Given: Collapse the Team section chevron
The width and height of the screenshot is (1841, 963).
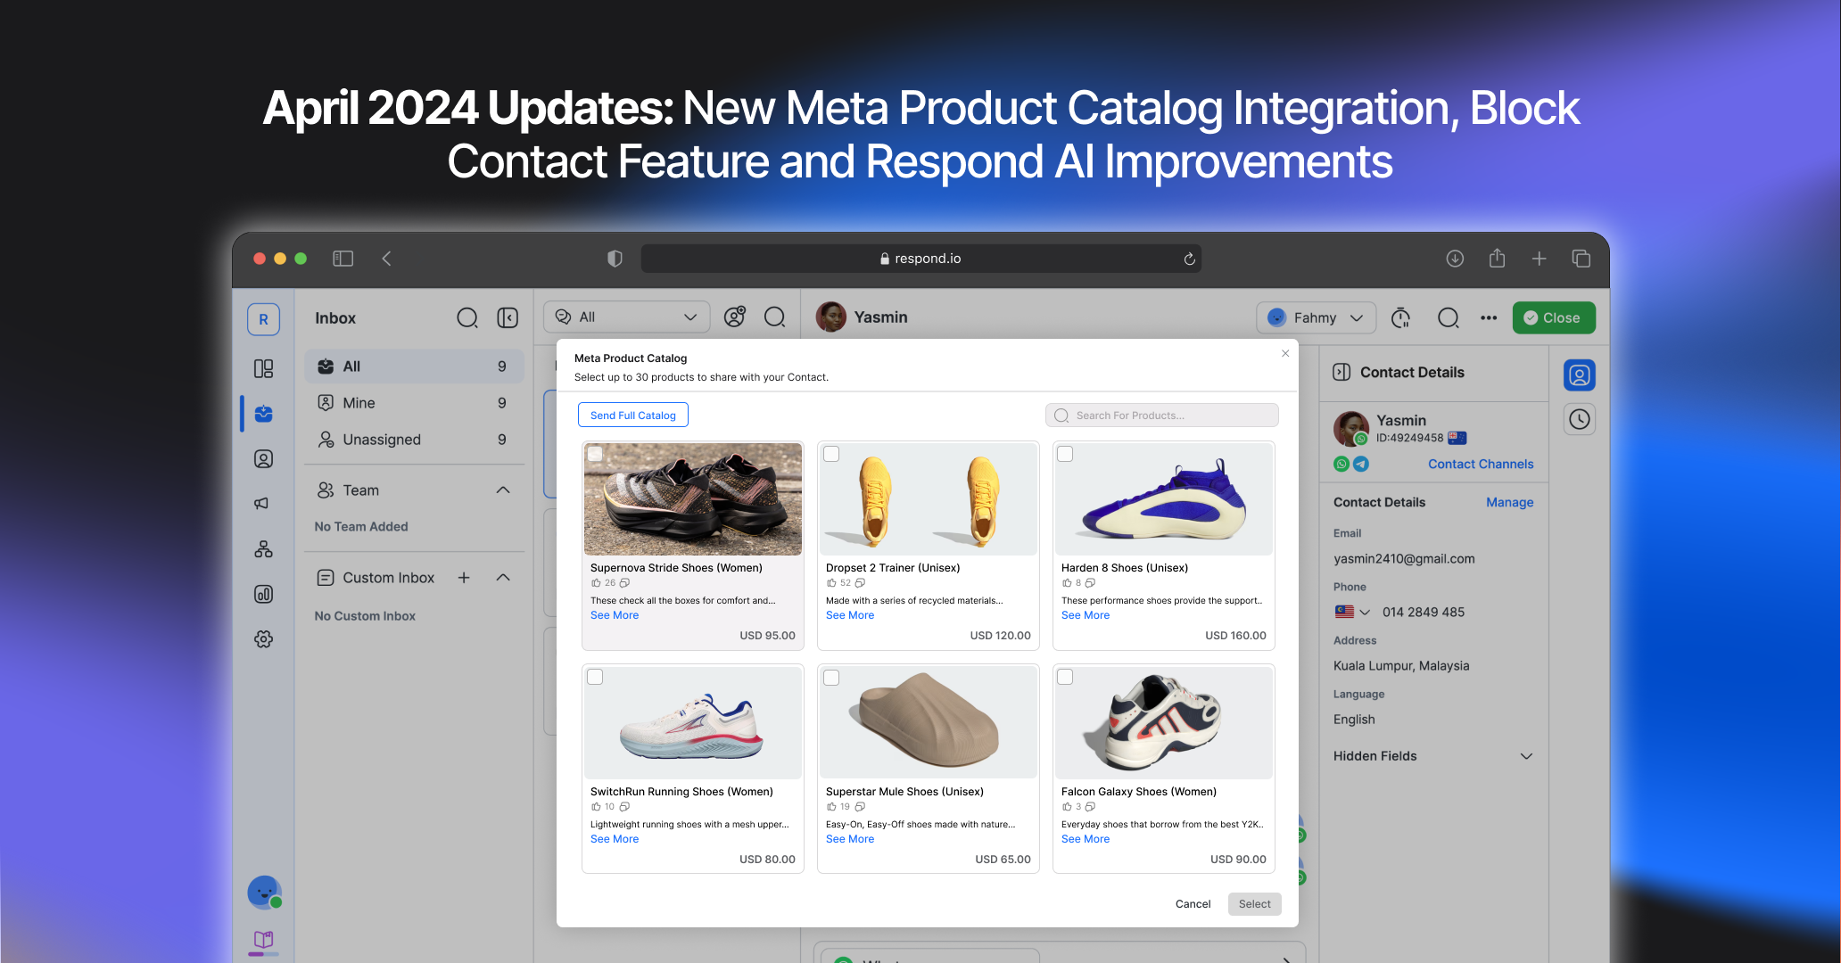Looking at the screenshot, I should coord(503,490).
